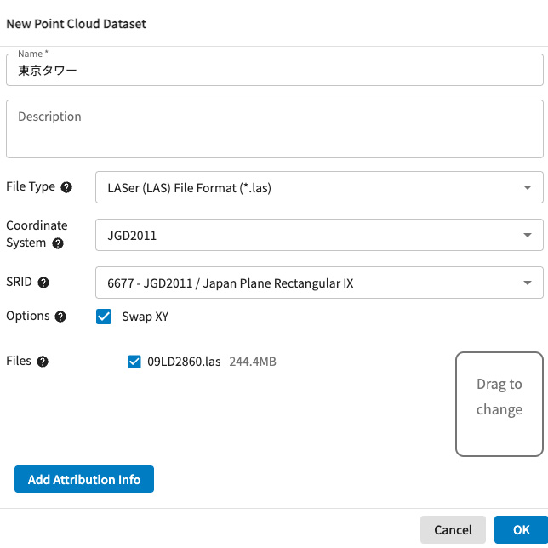Open the LASer (LAS) File Format dropdown
The width and height of the screenshot is (548, 548).
(x=306, y=187)
